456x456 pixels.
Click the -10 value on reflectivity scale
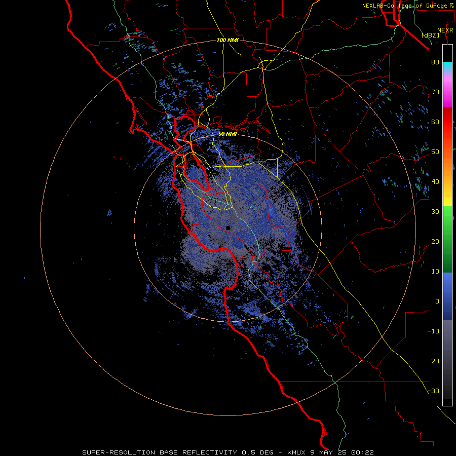433,331
